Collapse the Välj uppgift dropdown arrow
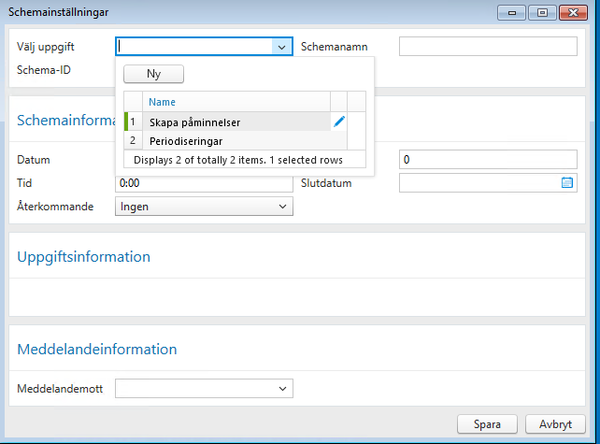600x444 pixels. point(281,46)
